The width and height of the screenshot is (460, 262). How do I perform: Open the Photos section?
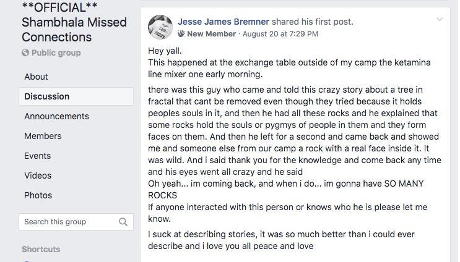click(38, 195)
